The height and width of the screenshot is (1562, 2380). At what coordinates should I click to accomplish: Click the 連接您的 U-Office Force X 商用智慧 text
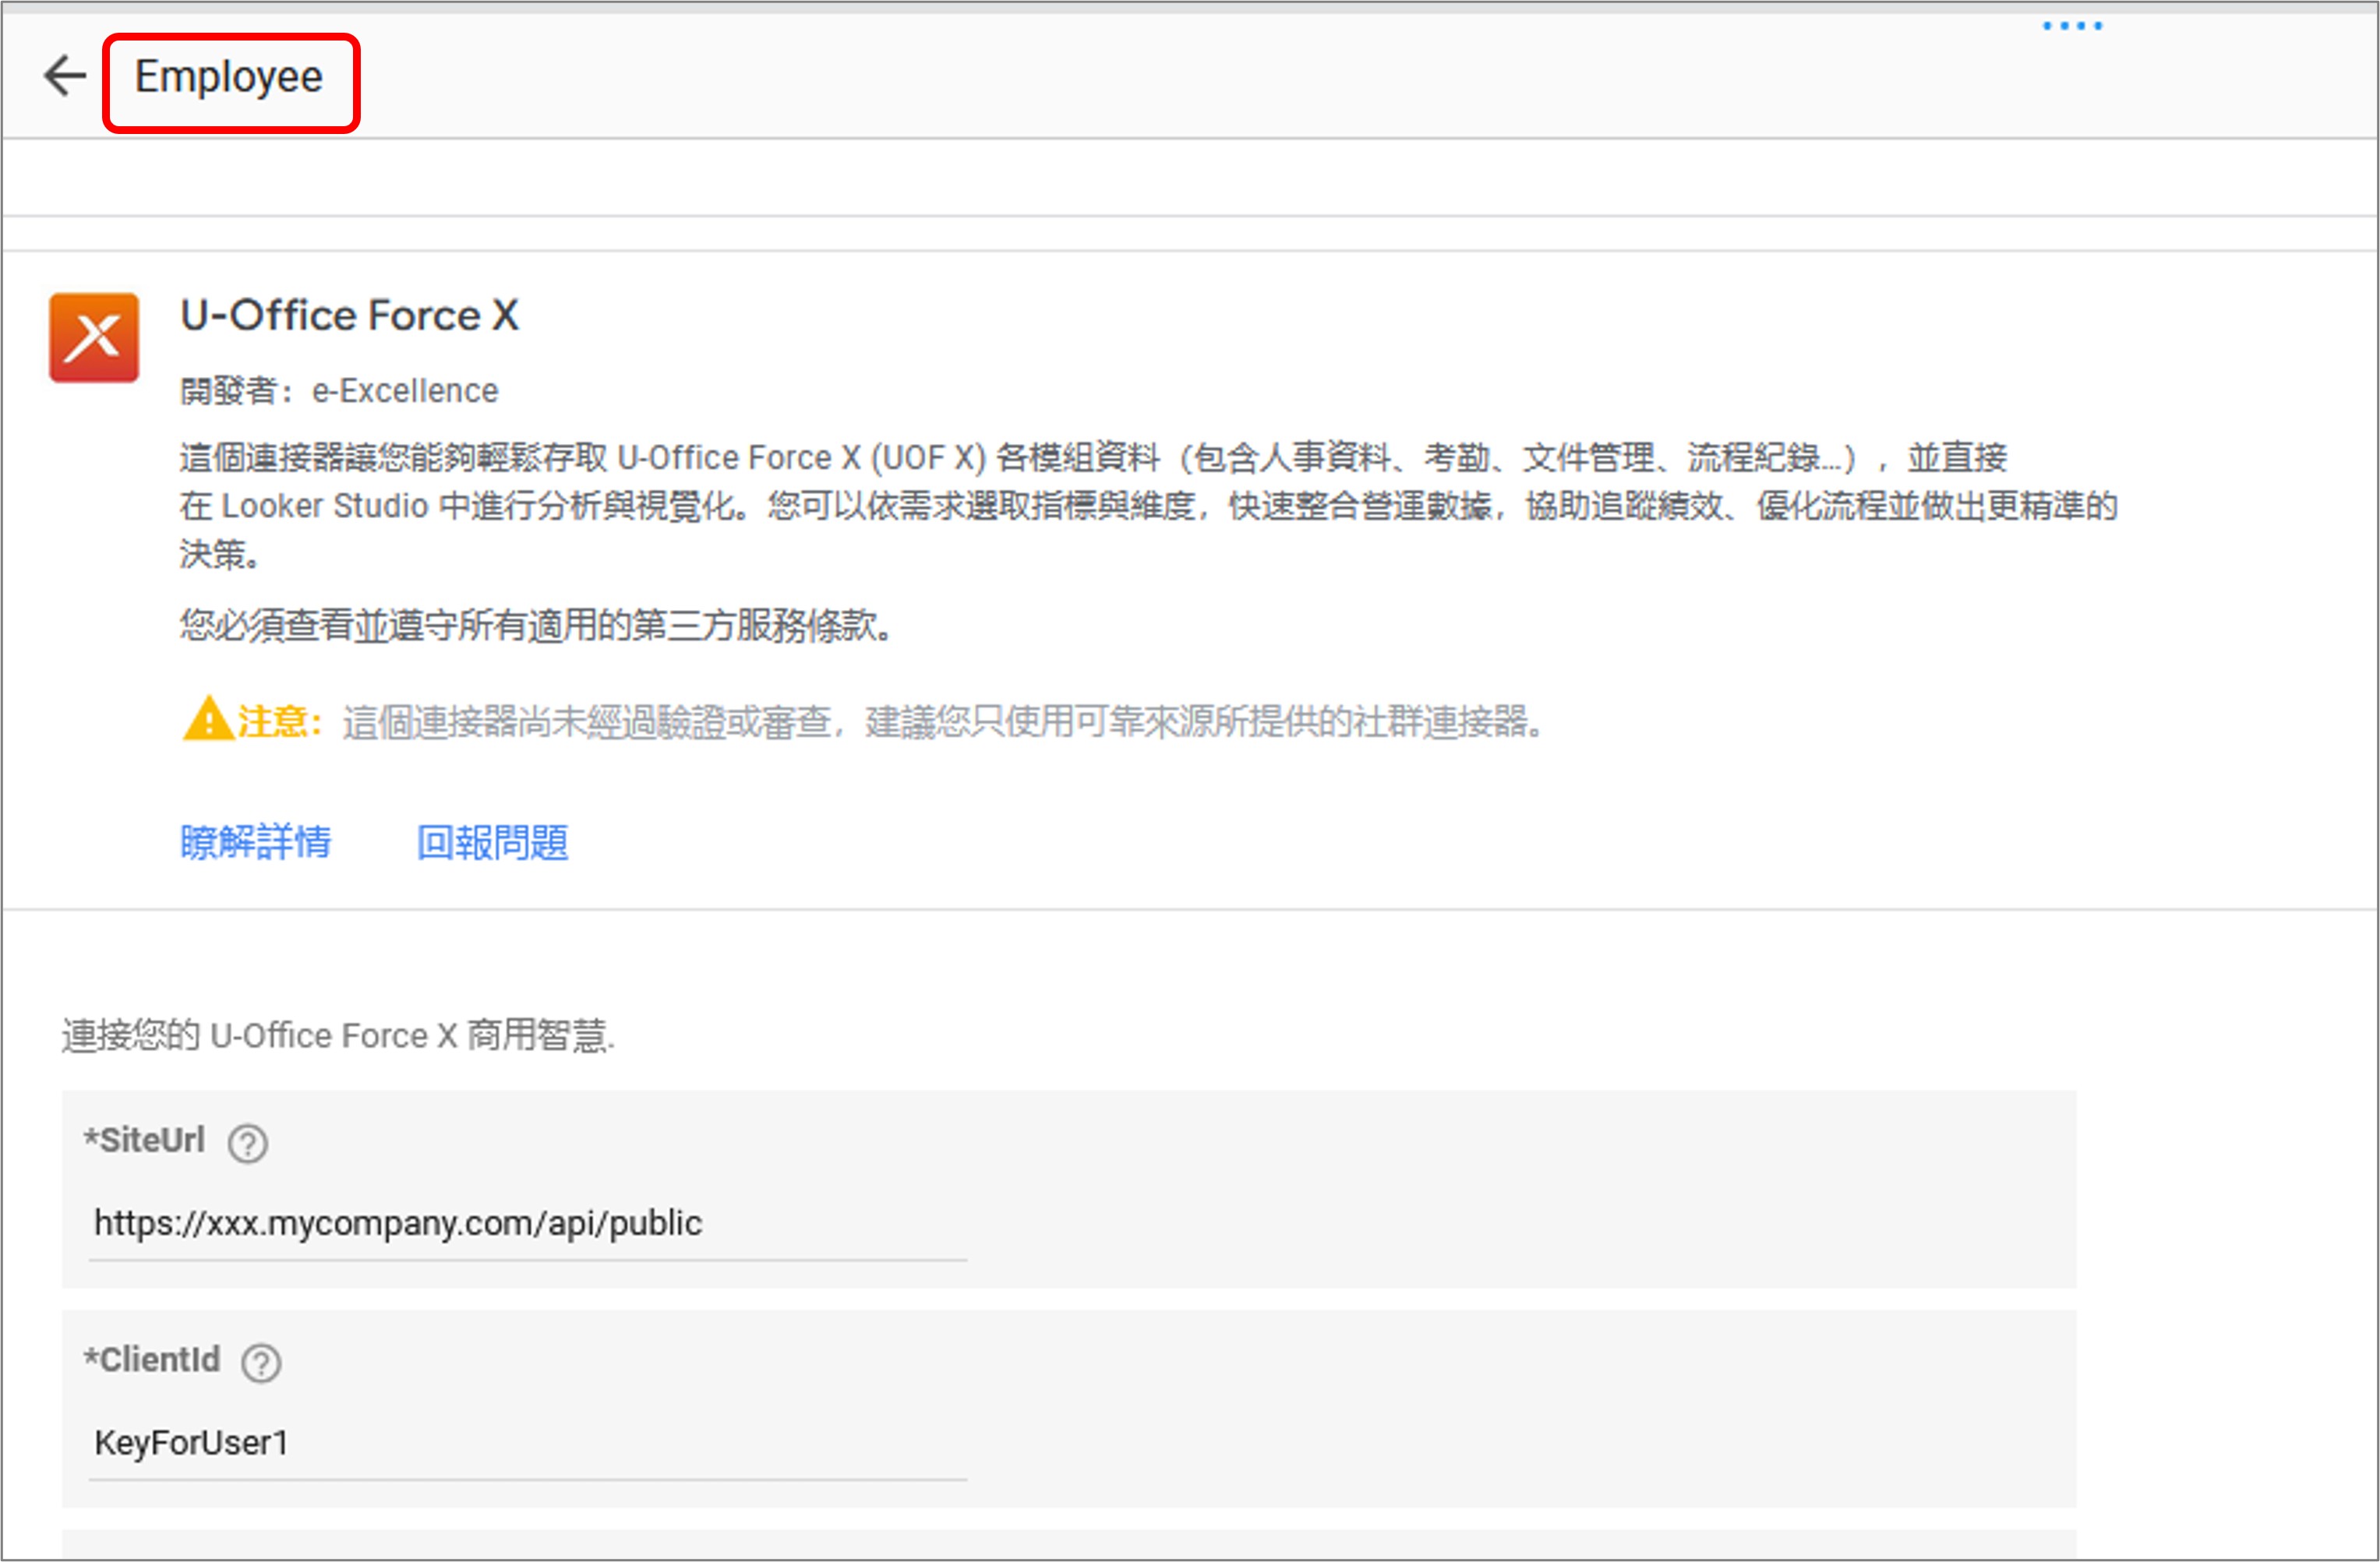(x=338, y=1036)
